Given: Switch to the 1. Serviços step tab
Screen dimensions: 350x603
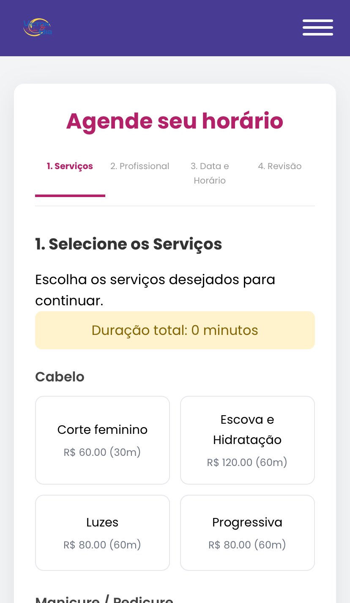Looking at the screenshot, I should point(70,166).
